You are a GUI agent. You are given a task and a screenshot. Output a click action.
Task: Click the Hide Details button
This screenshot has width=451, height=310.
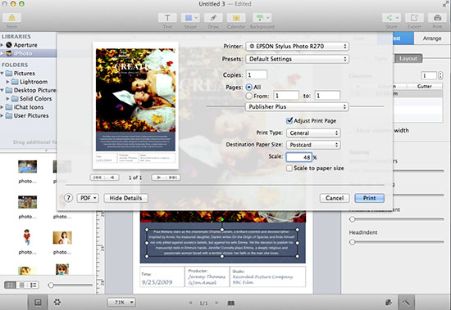(125, 198)
